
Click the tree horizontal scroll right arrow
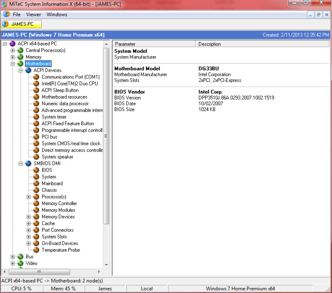(99, 272)
